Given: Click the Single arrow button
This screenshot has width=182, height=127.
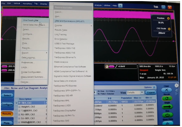Looking at the screenshot, I should (167, 107).
